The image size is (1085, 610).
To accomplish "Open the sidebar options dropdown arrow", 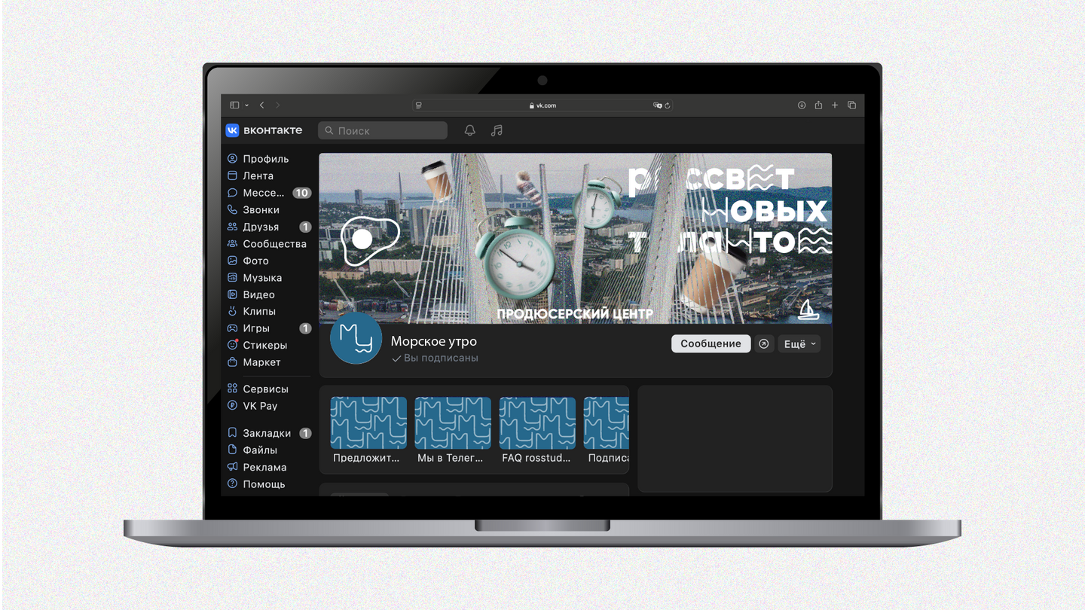I will (x=246, y=105).
